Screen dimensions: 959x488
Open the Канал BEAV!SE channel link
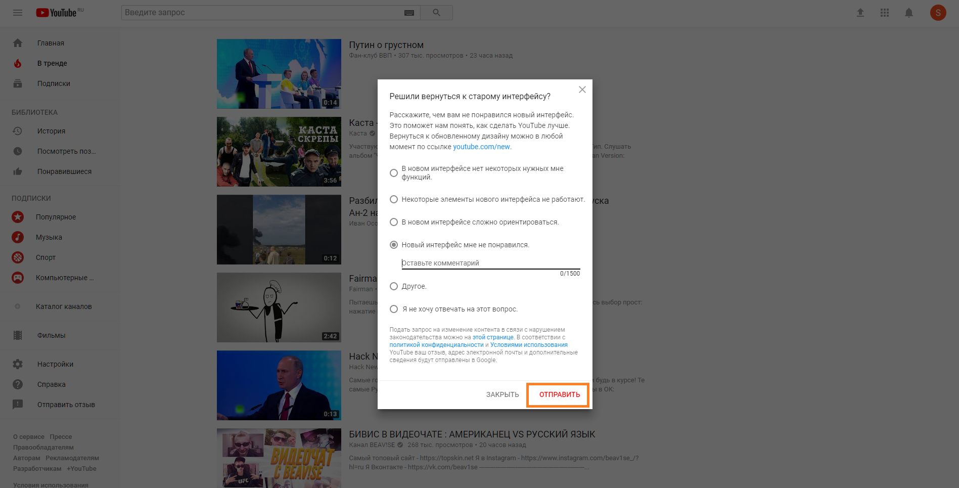(372, 445)
